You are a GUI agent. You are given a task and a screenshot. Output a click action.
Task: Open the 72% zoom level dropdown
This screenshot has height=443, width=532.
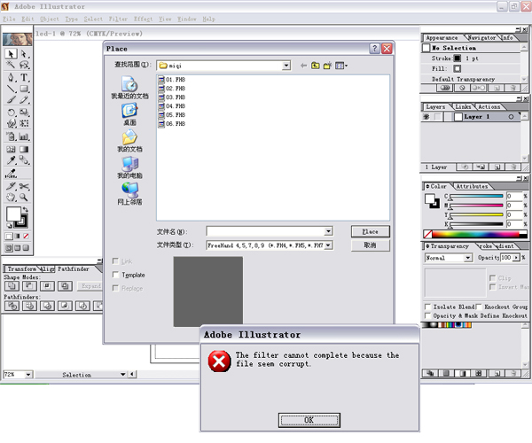28,375
